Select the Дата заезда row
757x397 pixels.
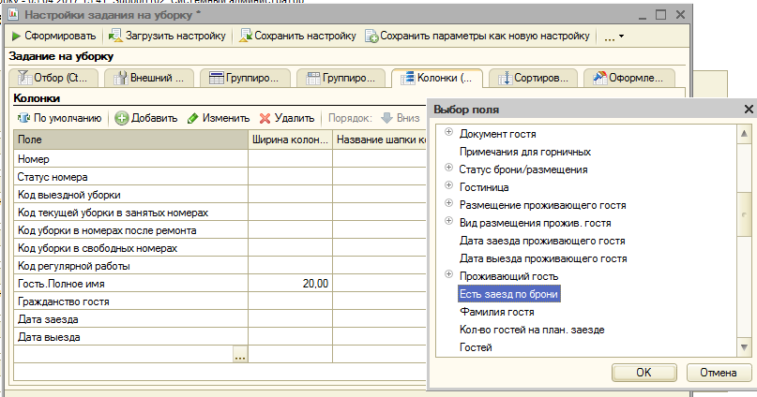coord(130,319)
